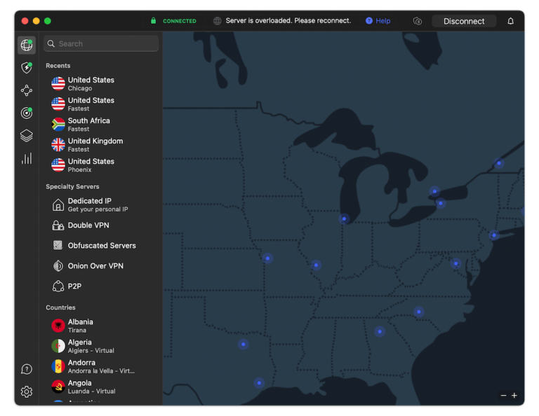Connect to recent United States Phoenix
The width and height of the screenshot is (539, 416).
[x=101, y=165]
